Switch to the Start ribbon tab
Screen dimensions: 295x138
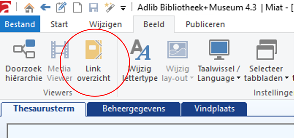[x=59, y=24]
